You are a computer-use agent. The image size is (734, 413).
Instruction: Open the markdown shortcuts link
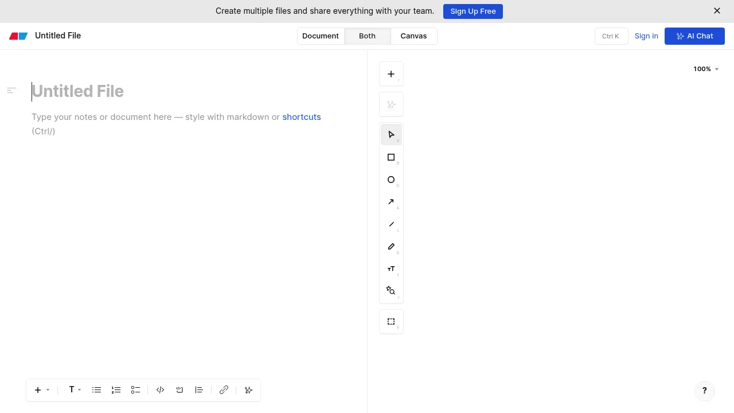(x=302, y=117)
